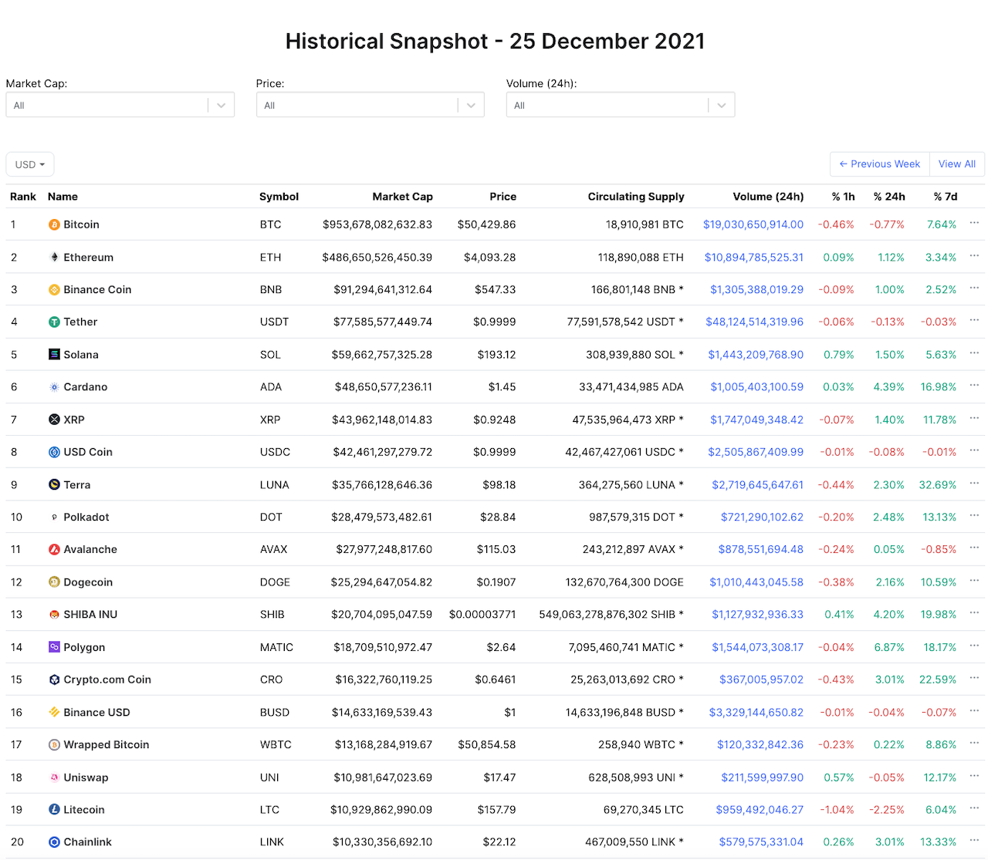
Task: Sort table by Name column header
Action: coord(63,197)
